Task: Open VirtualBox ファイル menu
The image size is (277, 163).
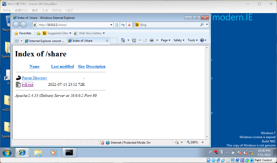Action: 7,10
